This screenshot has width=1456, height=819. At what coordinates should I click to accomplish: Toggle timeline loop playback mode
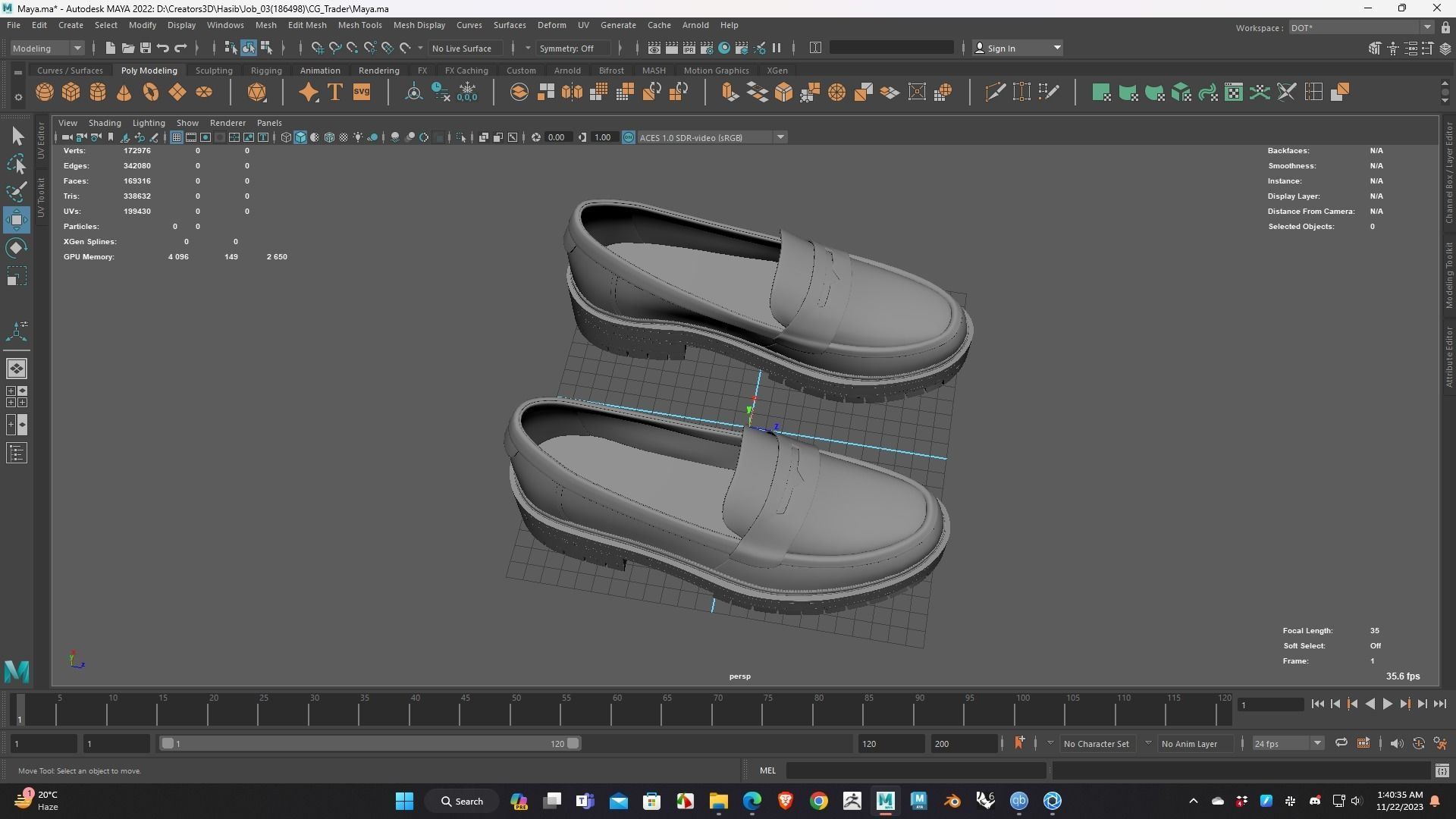click(1341, 743)
